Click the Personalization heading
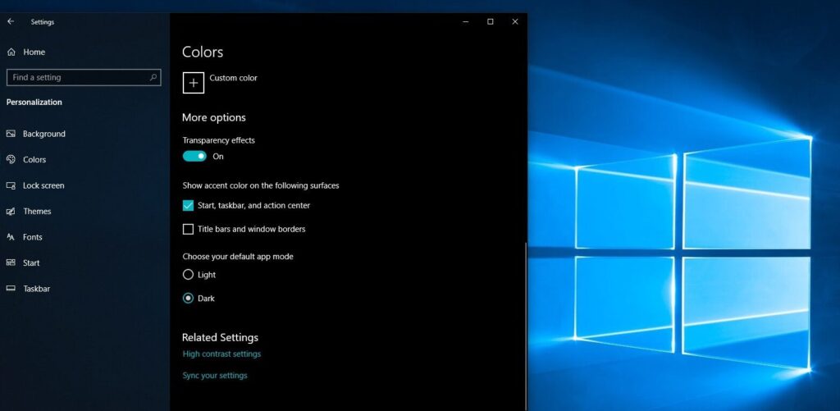This screenshot has height=411, width=840. (x=34, y=102)
